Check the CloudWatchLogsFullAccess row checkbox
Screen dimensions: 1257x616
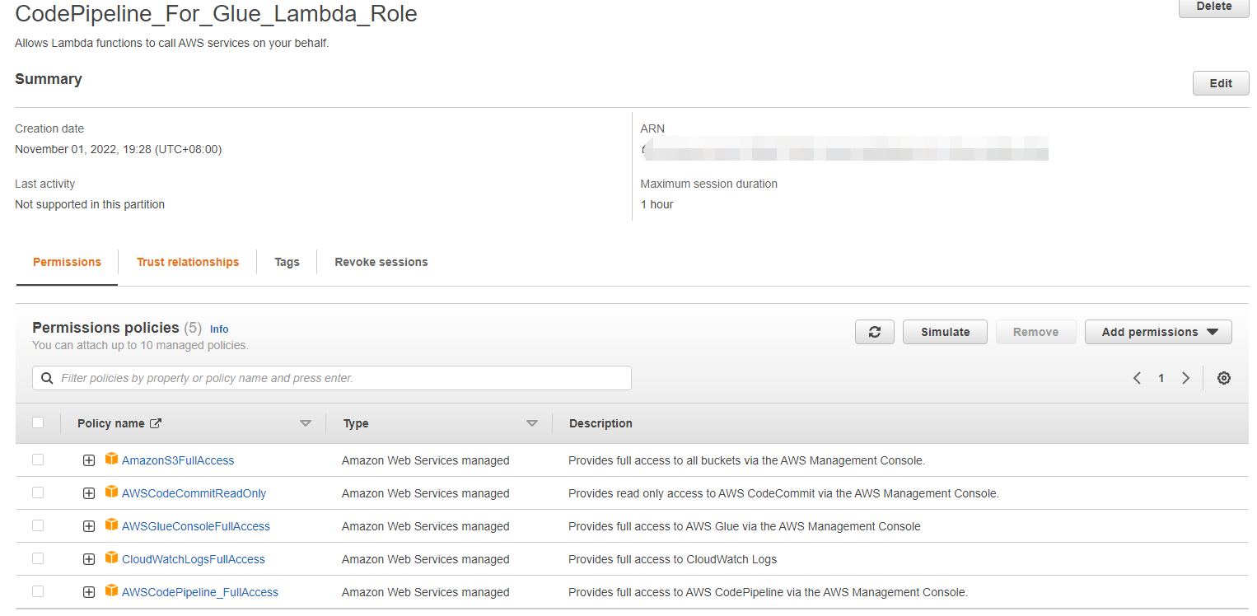[38, 558]
